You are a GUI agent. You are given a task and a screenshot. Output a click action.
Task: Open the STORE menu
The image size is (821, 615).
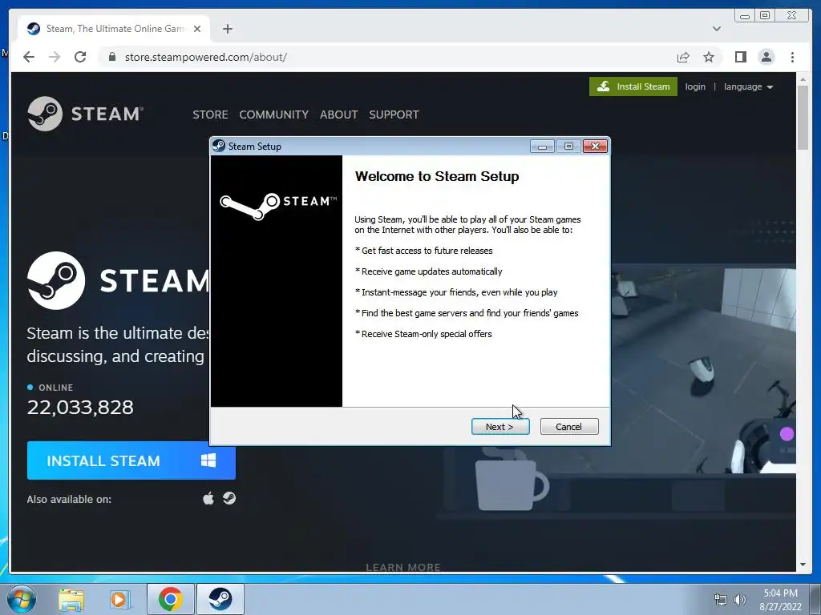[x=210, y=115]
